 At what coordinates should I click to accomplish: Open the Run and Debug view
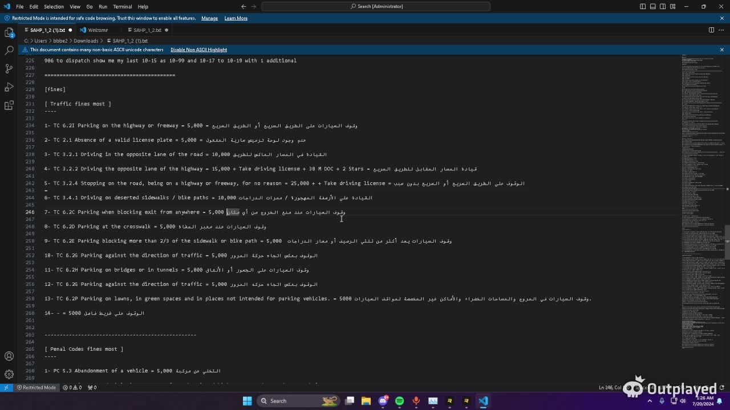9,87
